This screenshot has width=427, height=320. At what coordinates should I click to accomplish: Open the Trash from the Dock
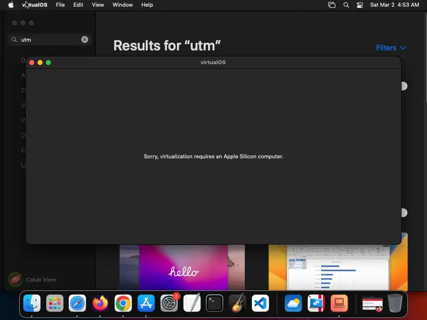(x=395, y=303)
